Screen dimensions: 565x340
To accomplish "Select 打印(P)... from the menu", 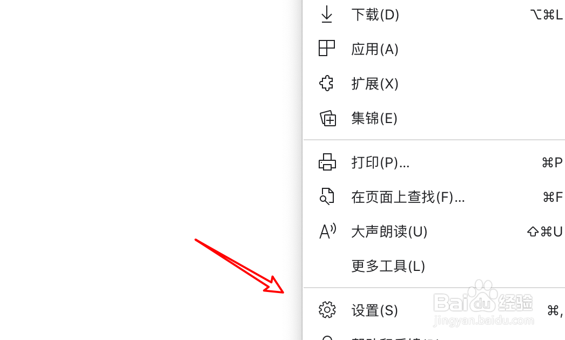I will 434,162.
